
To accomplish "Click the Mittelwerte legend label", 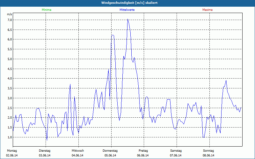I will coord(127,10).
